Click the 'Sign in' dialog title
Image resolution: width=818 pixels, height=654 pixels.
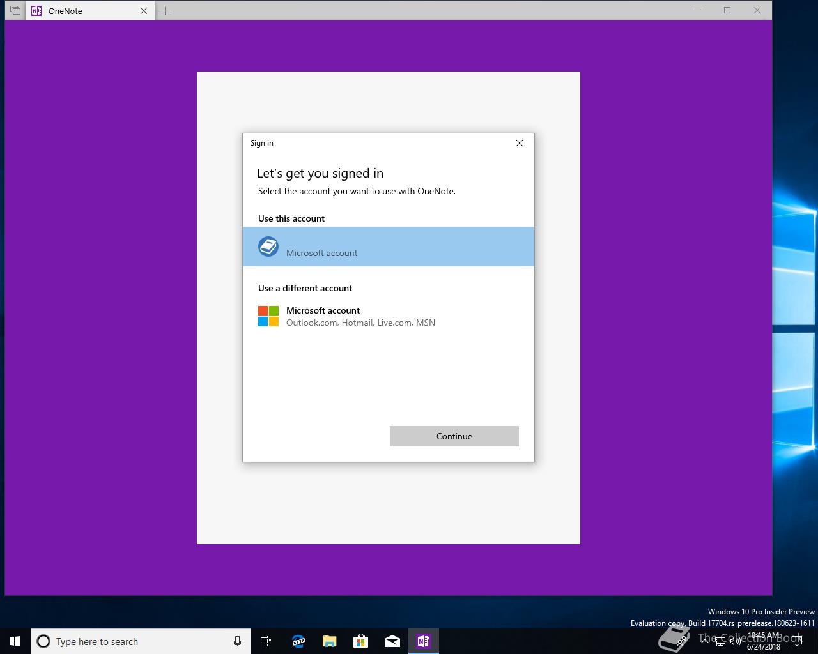[262, 143]
